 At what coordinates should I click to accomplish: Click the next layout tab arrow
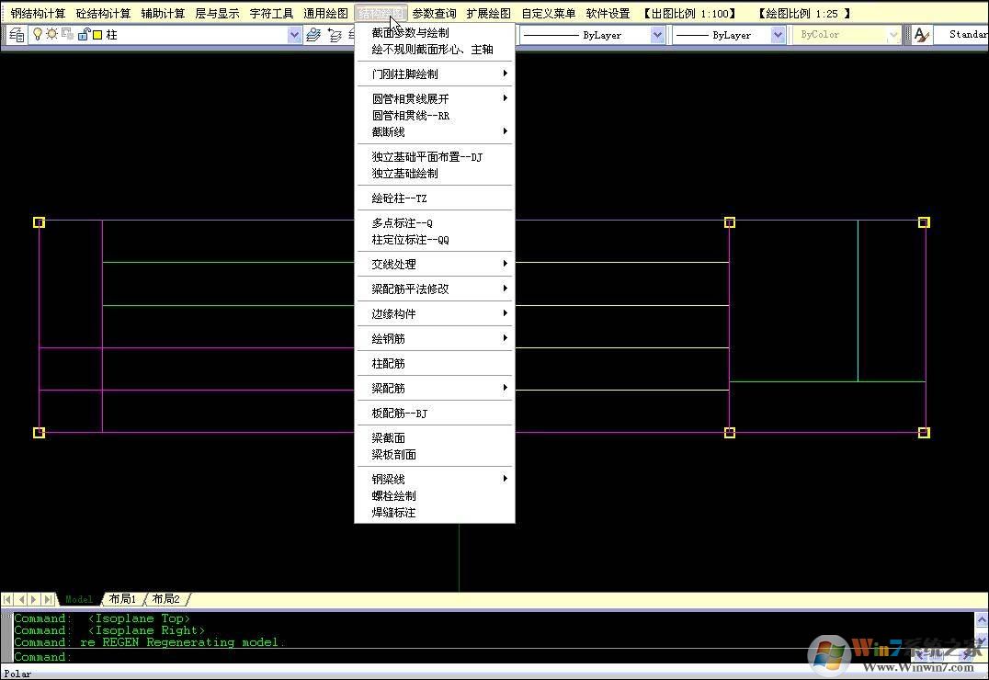[36, 599]
